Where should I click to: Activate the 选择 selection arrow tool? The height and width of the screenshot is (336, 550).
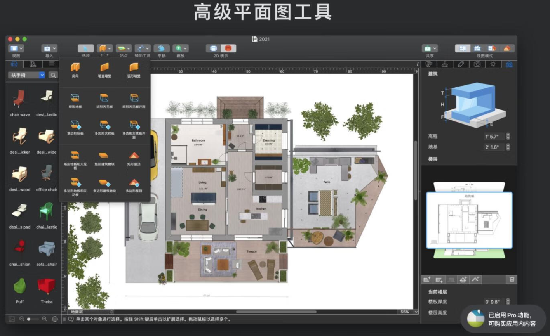point(85,48)
